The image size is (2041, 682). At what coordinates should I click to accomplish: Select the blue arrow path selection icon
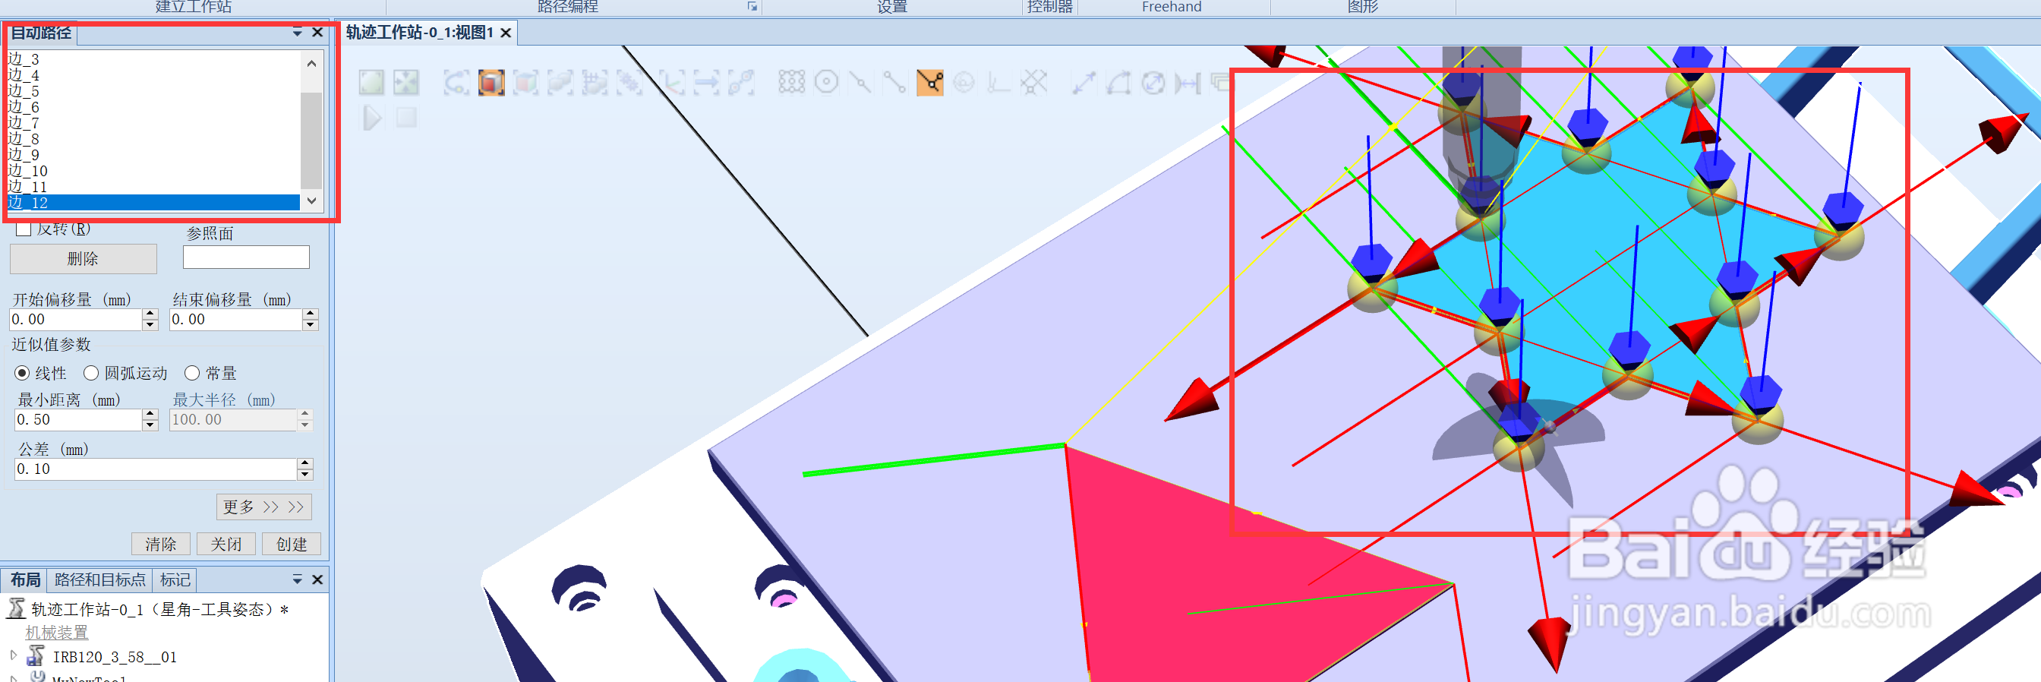click(706, 82)
